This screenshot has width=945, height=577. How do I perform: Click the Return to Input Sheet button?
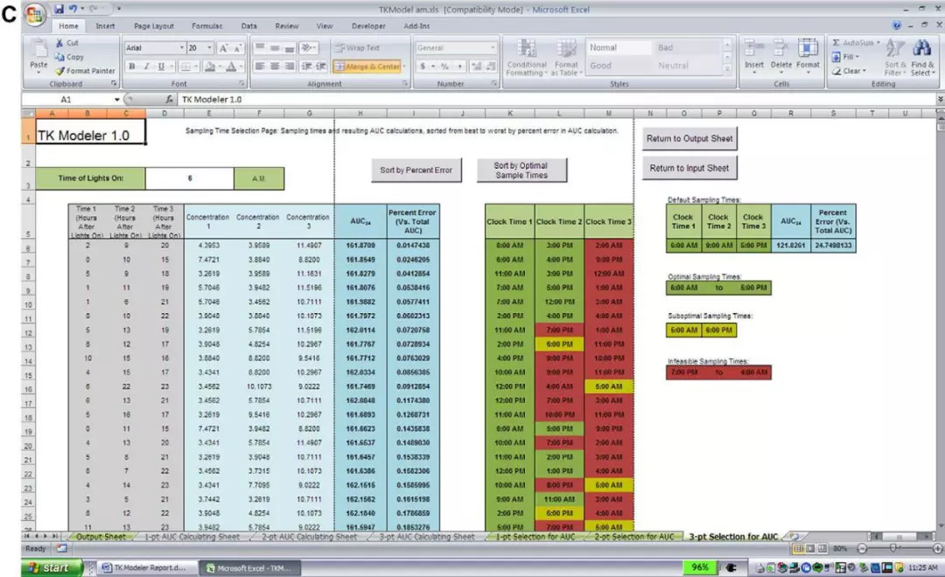tap(689, 168)
